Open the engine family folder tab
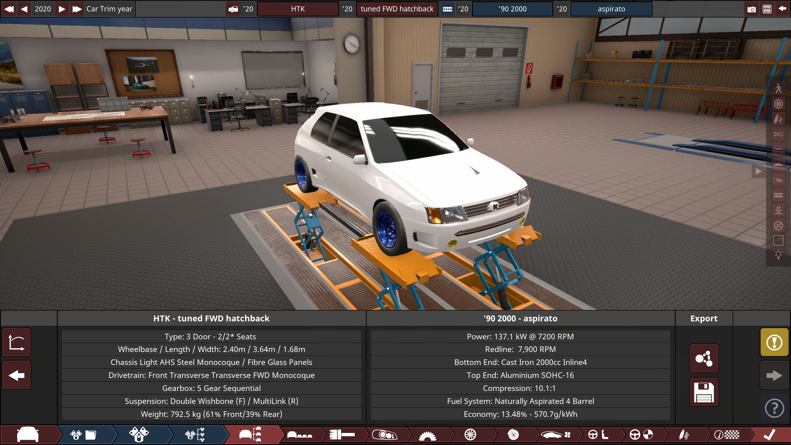Image resolution: width=791 pixels, height=445 pixels. pos(84,435)
